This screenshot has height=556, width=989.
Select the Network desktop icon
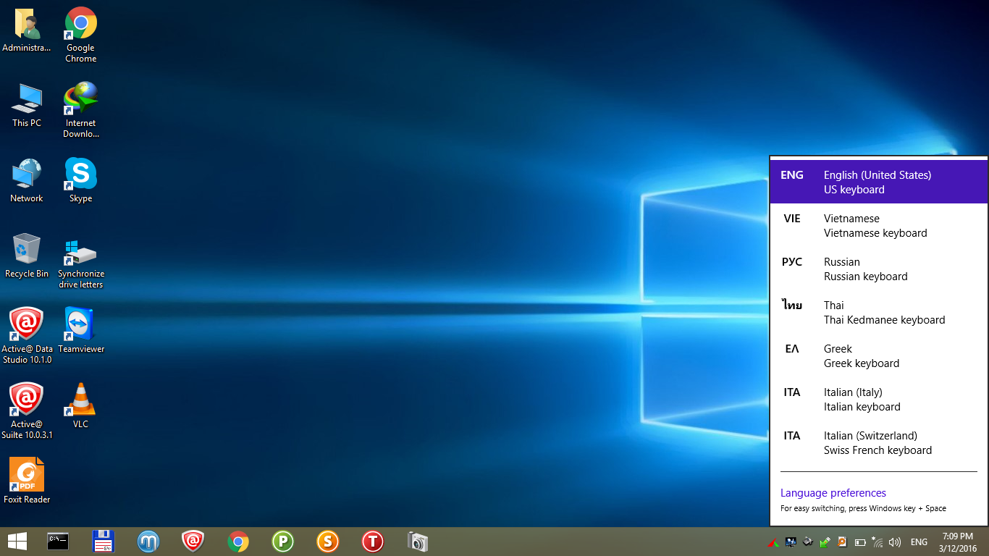click(27, 181)
